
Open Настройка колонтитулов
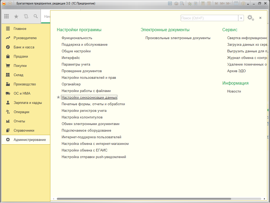82,117
